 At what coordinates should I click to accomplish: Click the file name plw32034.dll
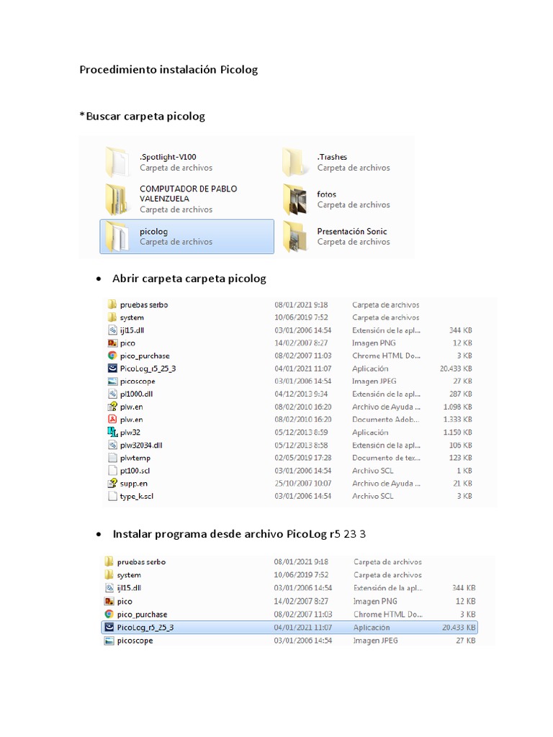141,445
